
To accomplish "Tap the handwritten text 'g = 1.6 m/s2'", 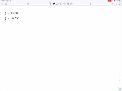I will (12, 18).
